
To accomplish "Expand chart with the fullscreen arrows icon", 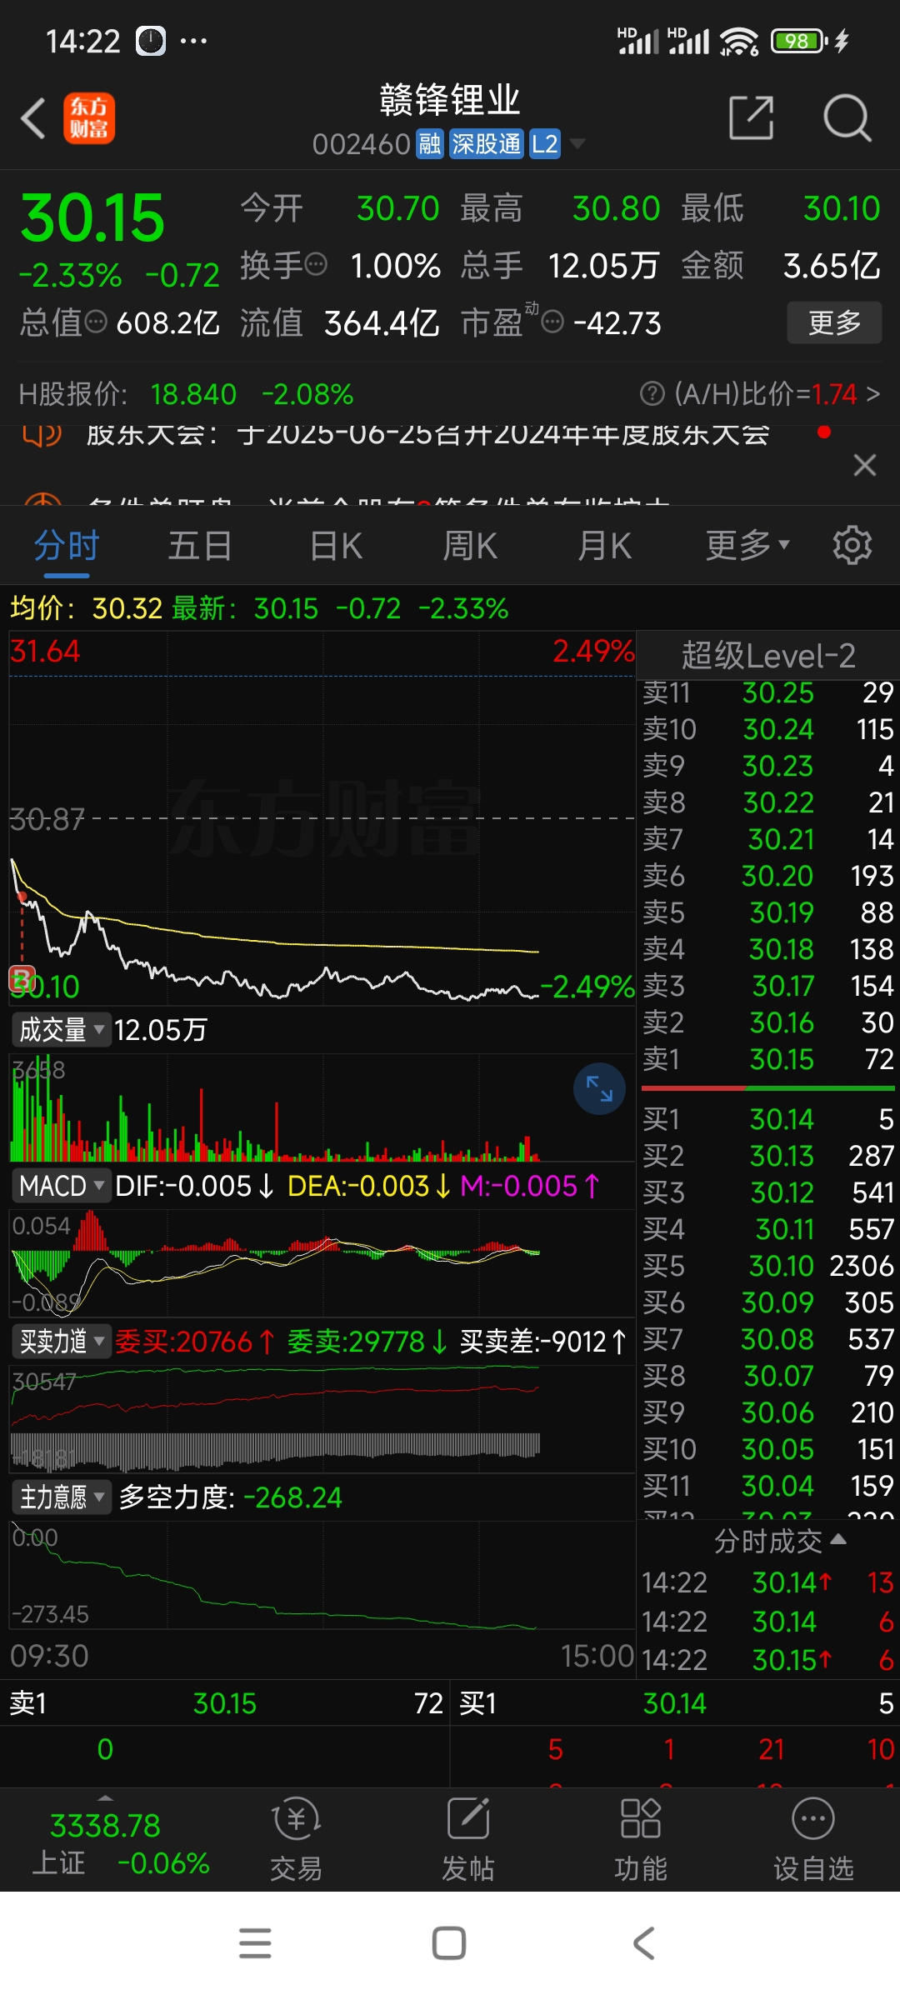I will click(599, 1088).
